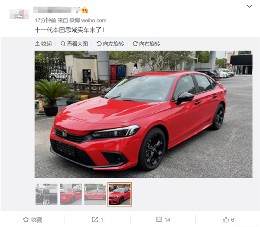This screenshot has height=227, width=260.
Task: Click the repost share icon
Action: pyautogui.click(x=95, y=220)
